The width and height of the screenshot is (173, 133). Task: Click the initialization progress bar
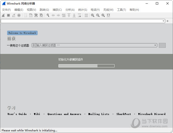[86, 66]
